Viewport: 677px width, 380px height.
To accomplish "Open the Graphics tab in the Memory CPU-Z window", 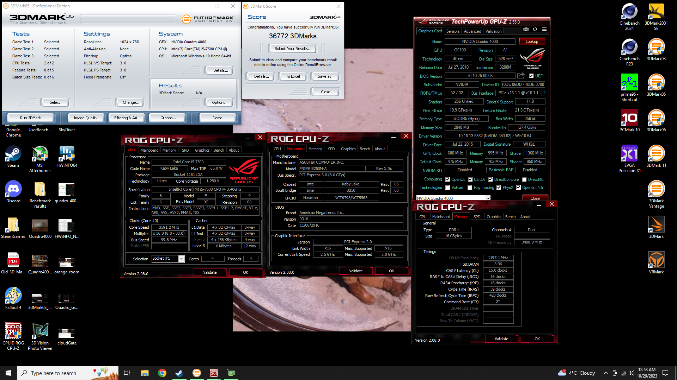I will point(494,217).
